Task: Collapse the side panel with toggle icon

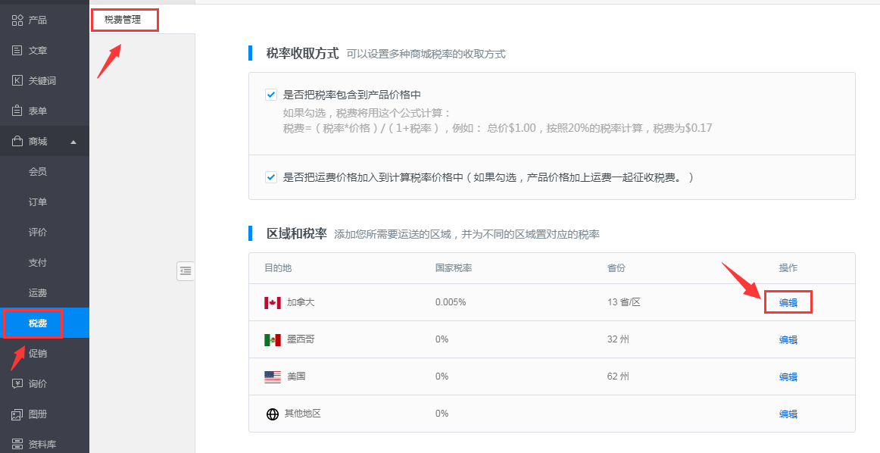Action: pyautogui.click(x=186, y=270)
